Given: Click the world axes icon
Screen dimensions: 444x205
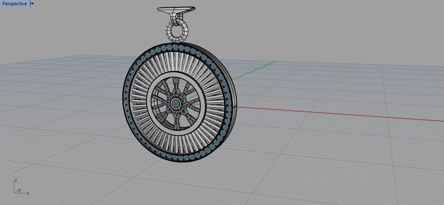Looking at the screenshot, I should (20, 187).
